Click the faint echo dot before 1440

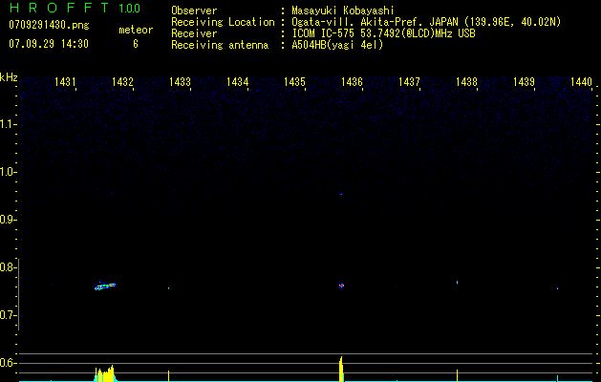tap(557, 288)
